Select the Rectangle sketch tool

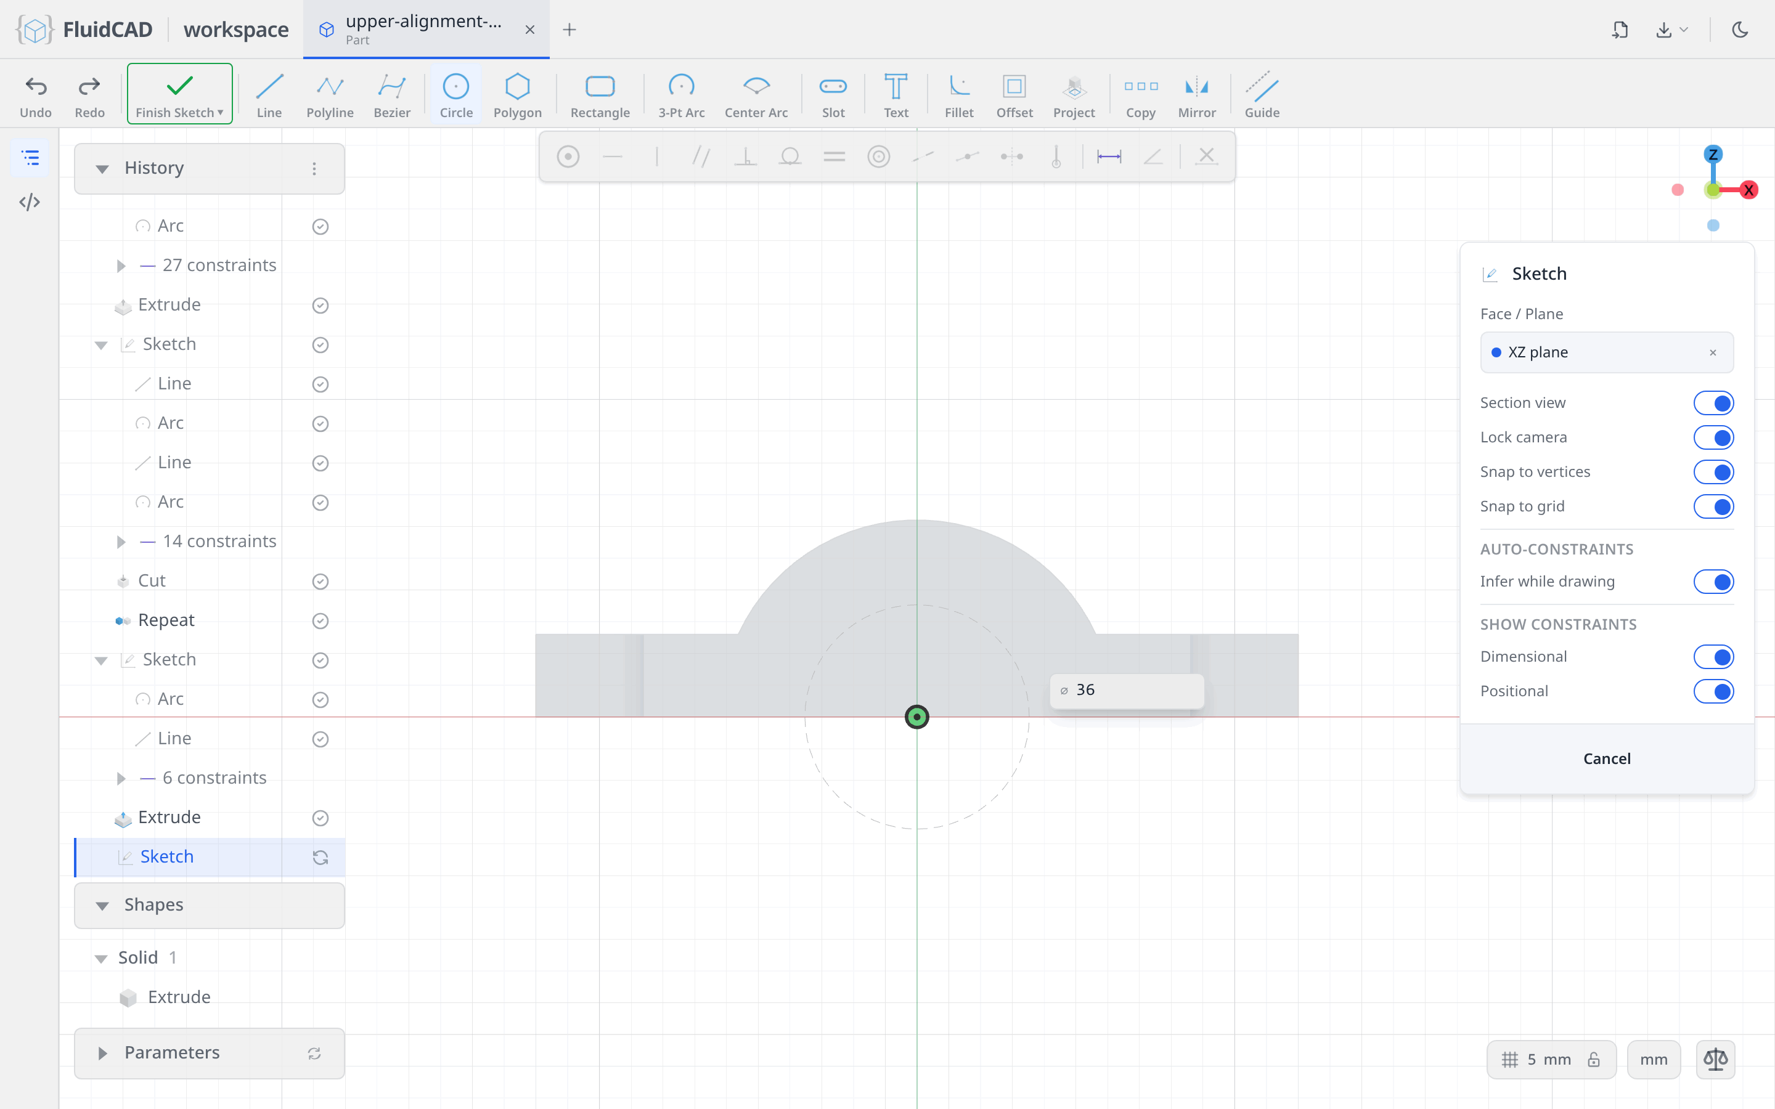coord(599,95)
